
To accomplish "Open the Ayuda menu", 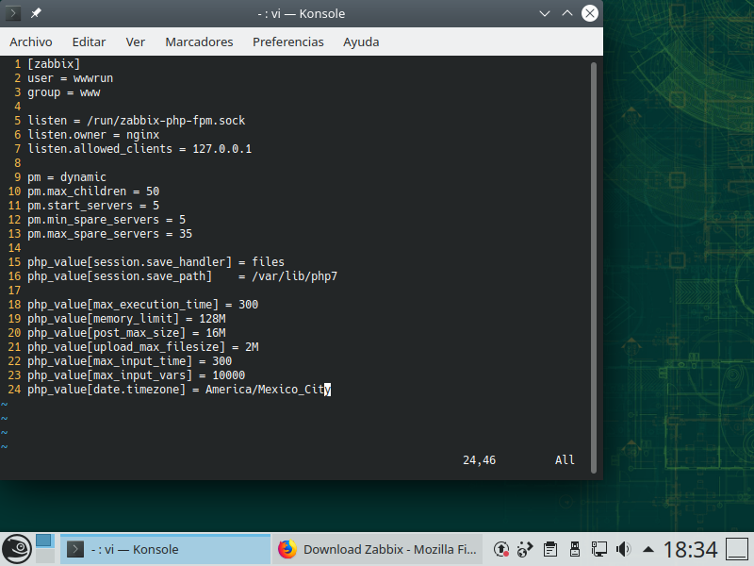I will 361,42.
